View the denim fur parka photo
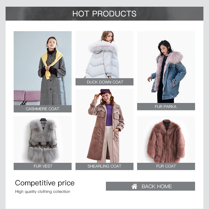 point(166,67)
